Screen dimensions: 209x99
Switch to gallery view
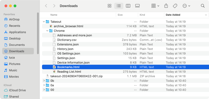click(137, 6)
